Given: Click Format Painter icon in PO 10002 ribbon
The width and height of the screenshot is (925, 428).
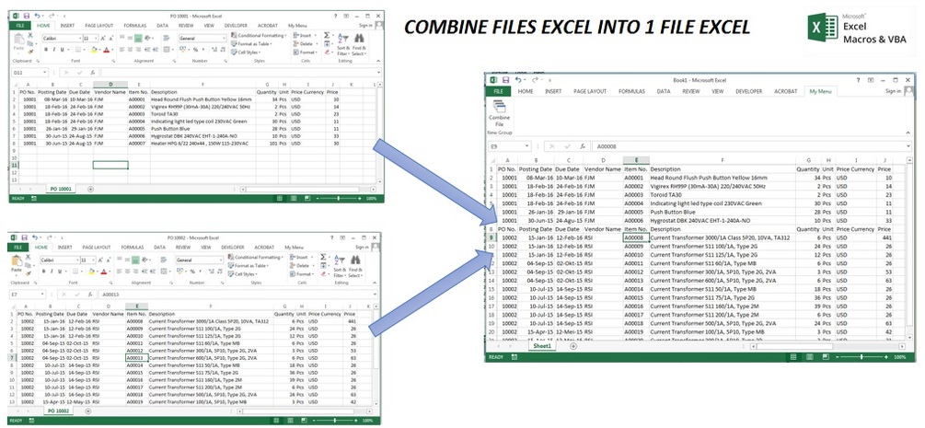Looking at the screenshot, I should click(29, 272).
